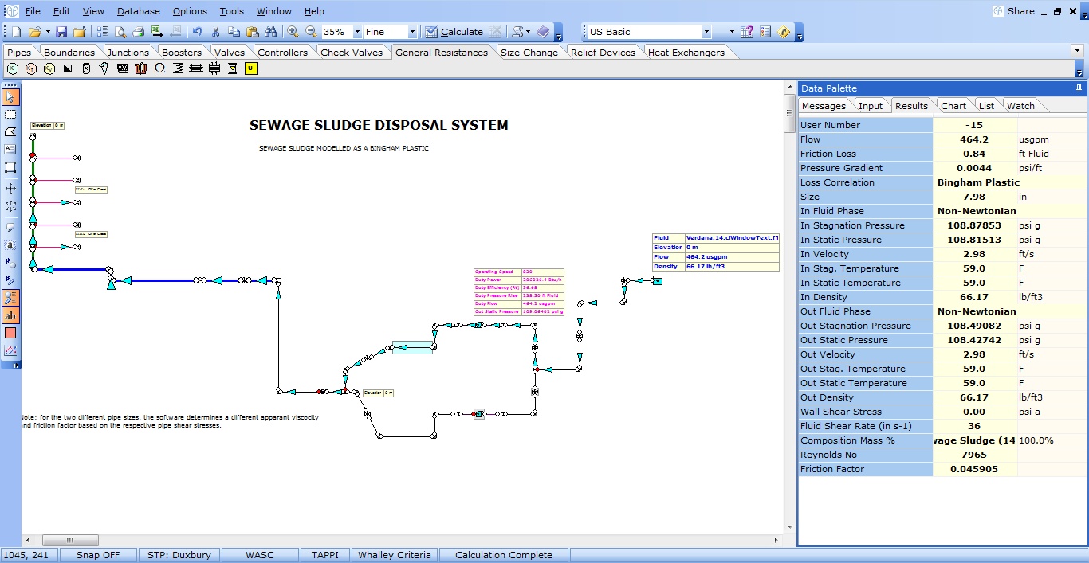The width and height of the screenshot is (1089, 563).
Task: Select the yellow U-square component icon
Action: tap(250, 68)
